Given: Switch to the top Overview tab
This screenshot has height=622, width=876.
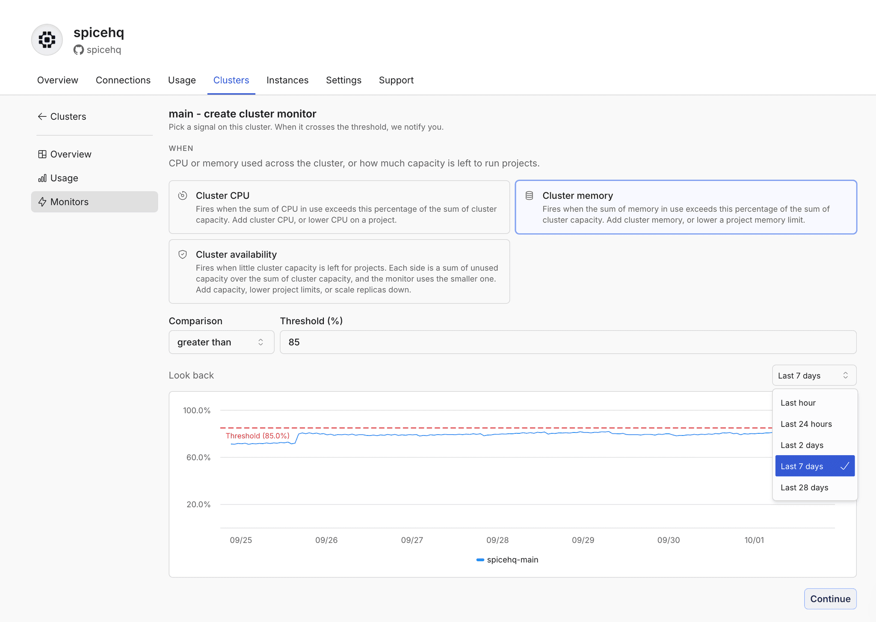Looking at the screenshot, I should [x=58, y=80].
